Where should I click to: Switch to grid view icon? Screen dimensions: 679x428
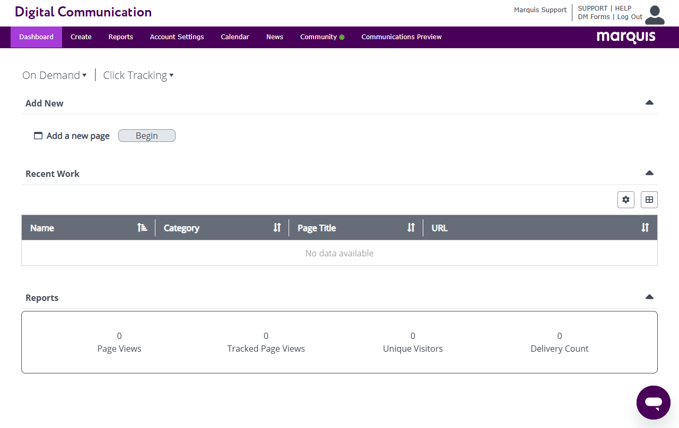649,200
